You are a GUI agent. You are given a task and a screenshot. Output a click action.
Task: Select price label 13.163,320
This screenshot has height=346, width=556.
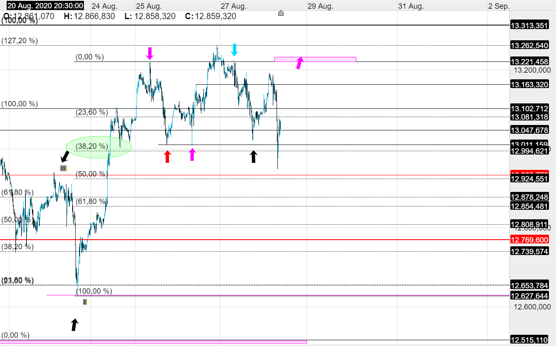[x=529, y=85]
